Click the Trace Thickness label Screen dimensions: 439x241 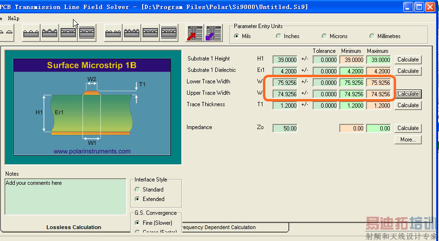(206, 104)
